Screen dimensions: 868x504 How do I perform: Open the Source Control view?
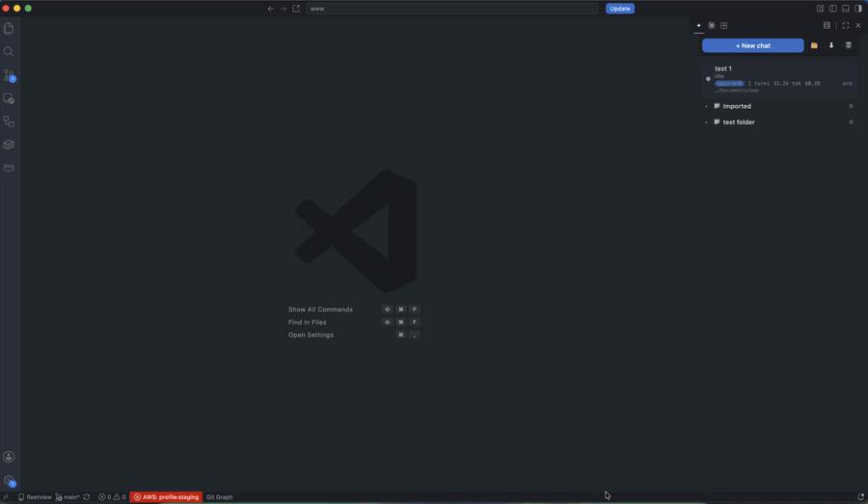pos(9,75)
